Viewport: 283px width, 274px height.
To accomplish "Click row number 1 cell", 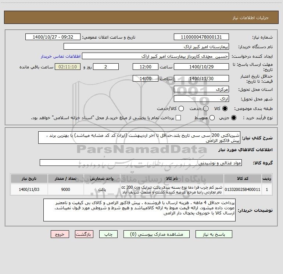I will [267, 189].
